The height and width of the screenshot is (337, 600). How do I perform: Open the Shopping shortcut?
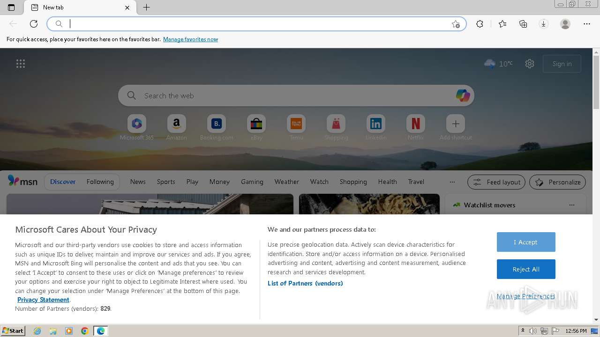336,127
